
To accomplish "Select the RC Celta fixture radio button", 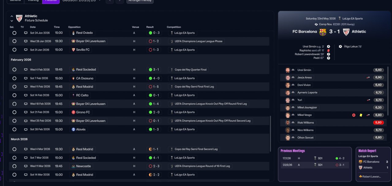I will pos(14,95).
